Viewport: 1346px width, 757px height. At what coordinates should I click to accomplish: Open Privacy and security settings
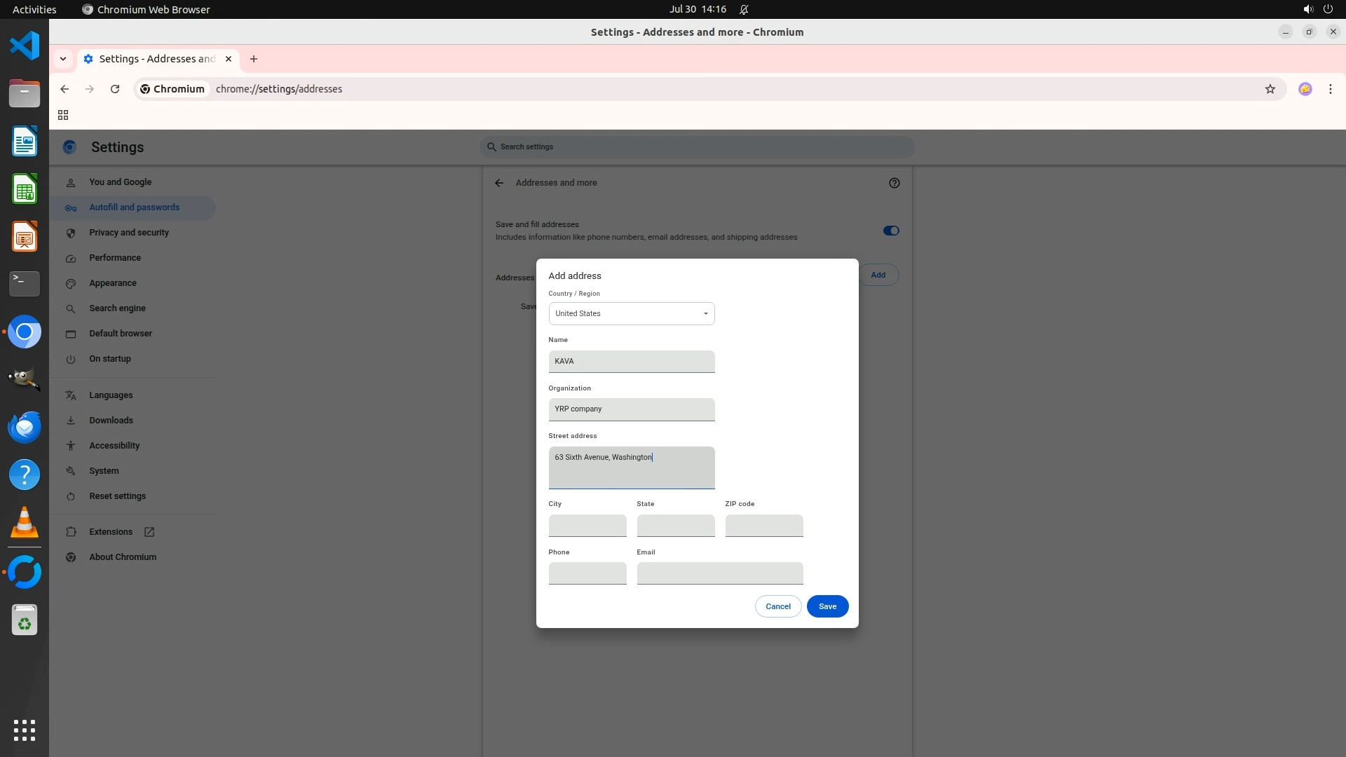129,233
